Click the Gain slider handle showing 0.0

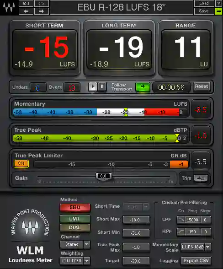click(x=103, y=177)
